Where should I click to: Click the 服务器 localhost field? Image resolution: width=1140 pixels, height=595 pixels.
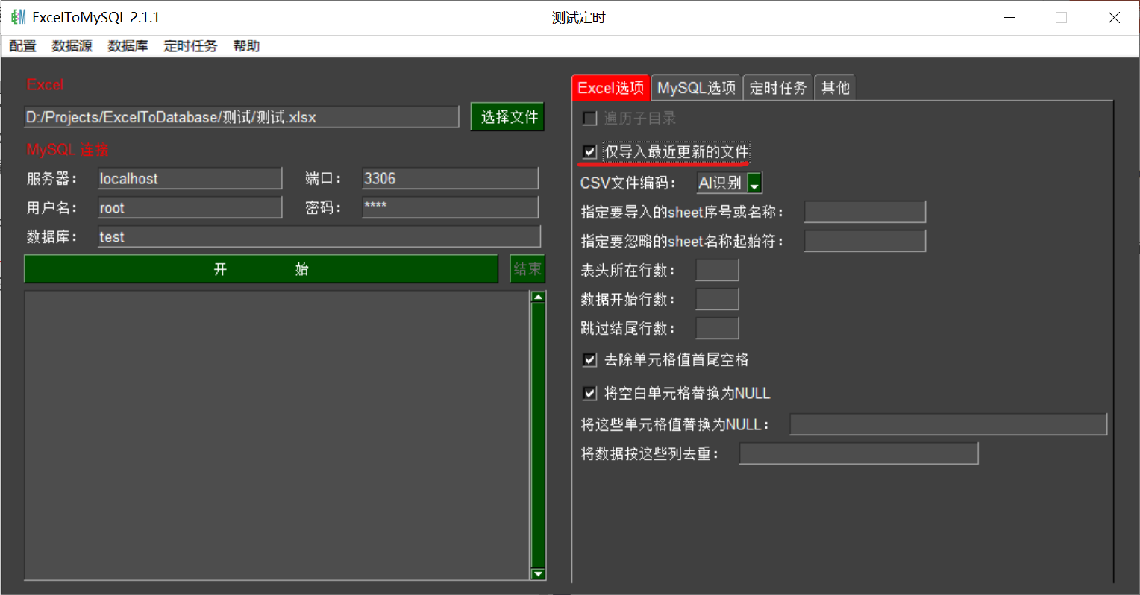190,179
